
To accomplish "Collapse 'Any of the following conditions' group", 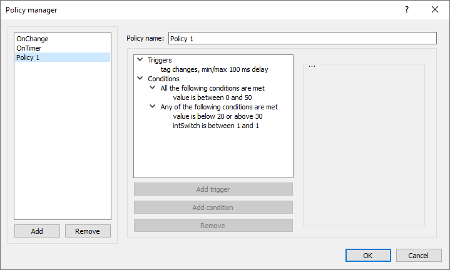I will tap(153, 107).
